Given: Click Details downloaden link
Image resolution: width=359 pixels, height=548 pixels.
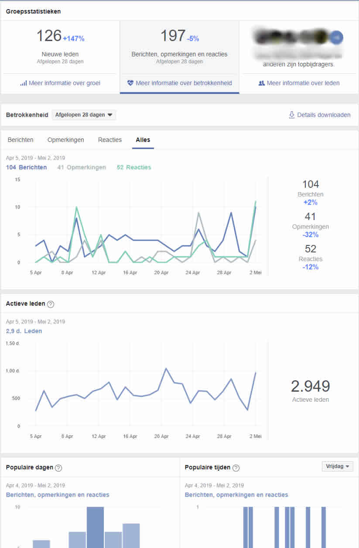Looking at the screenshot, I should 324,115.
